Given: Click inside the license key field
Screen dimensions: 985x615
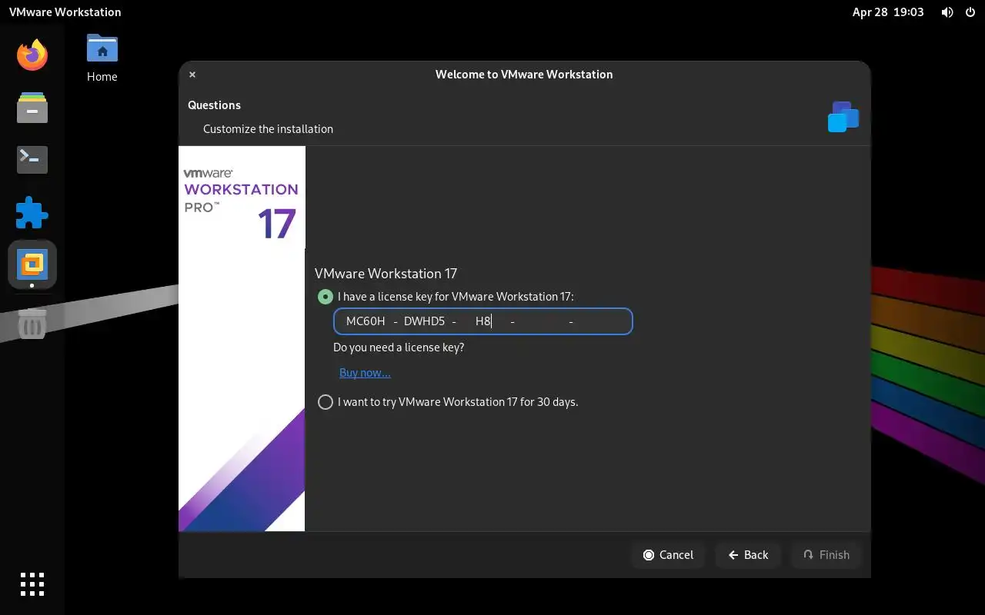Looking at the screenshot, I should (483, 321).
